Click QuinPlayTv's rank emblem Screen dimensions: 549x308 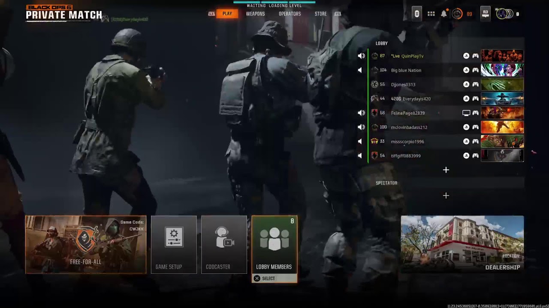374,56
